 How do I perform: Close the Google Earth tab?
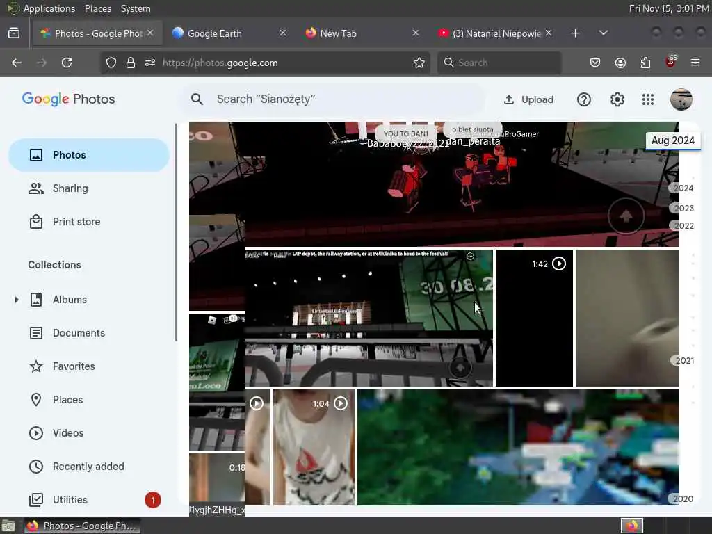click(283, 33)
